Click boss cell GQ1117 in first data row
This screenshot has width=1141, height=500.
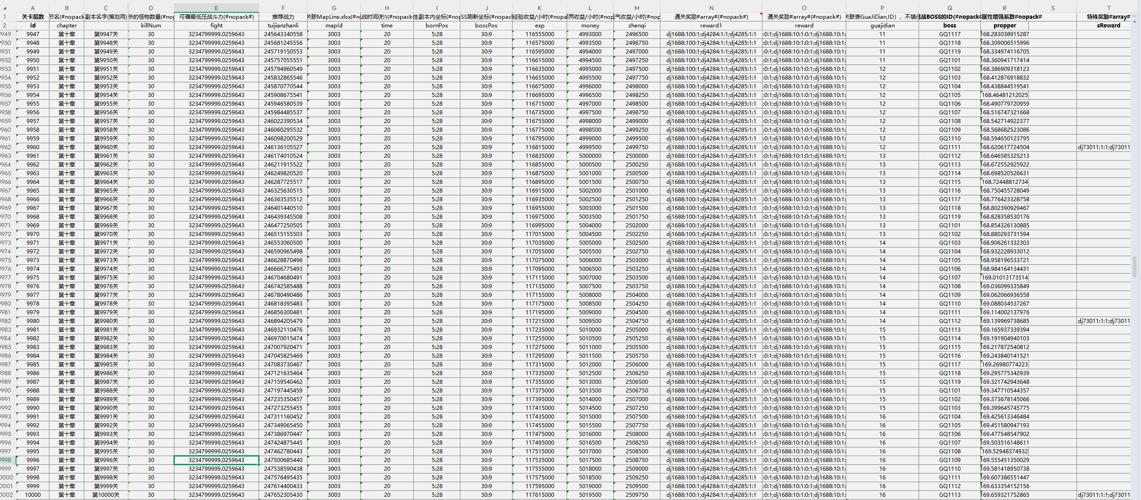pos(949,34)
